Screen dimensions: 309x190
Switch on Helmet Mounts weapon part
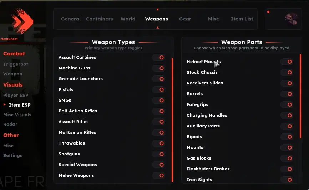[x=287, y=62]
